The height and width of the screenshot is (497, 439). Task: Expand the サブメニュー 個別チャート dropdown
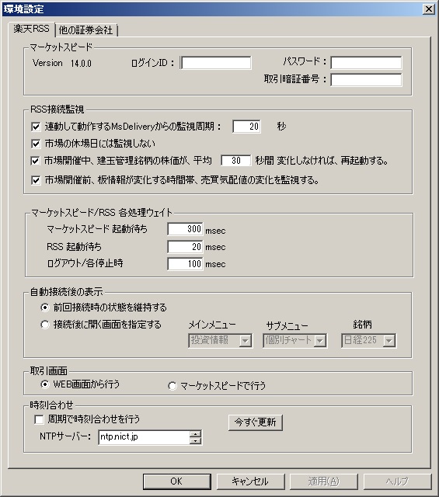(294, 341)
